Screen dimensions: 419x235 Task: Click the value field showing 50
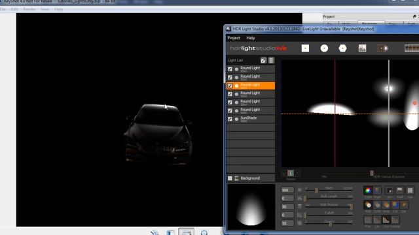pyautogui.click(x=287, y=206)
